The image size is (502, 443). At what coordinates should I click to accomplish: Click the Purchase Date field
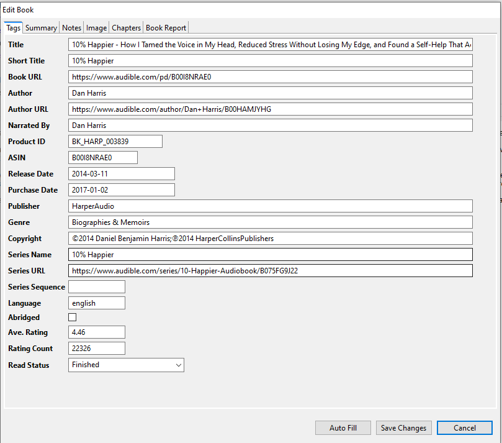(x=121, y=190)
